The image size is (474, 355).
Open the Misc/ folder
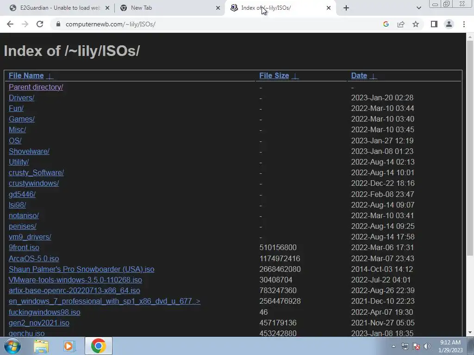click(17, 130)
